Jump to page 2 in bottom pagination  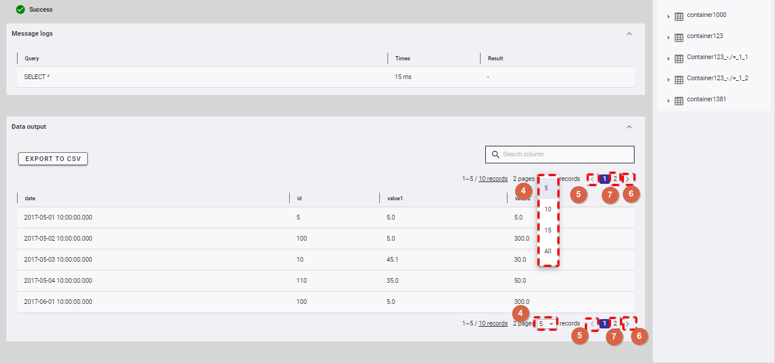click(x=615, y=323)
